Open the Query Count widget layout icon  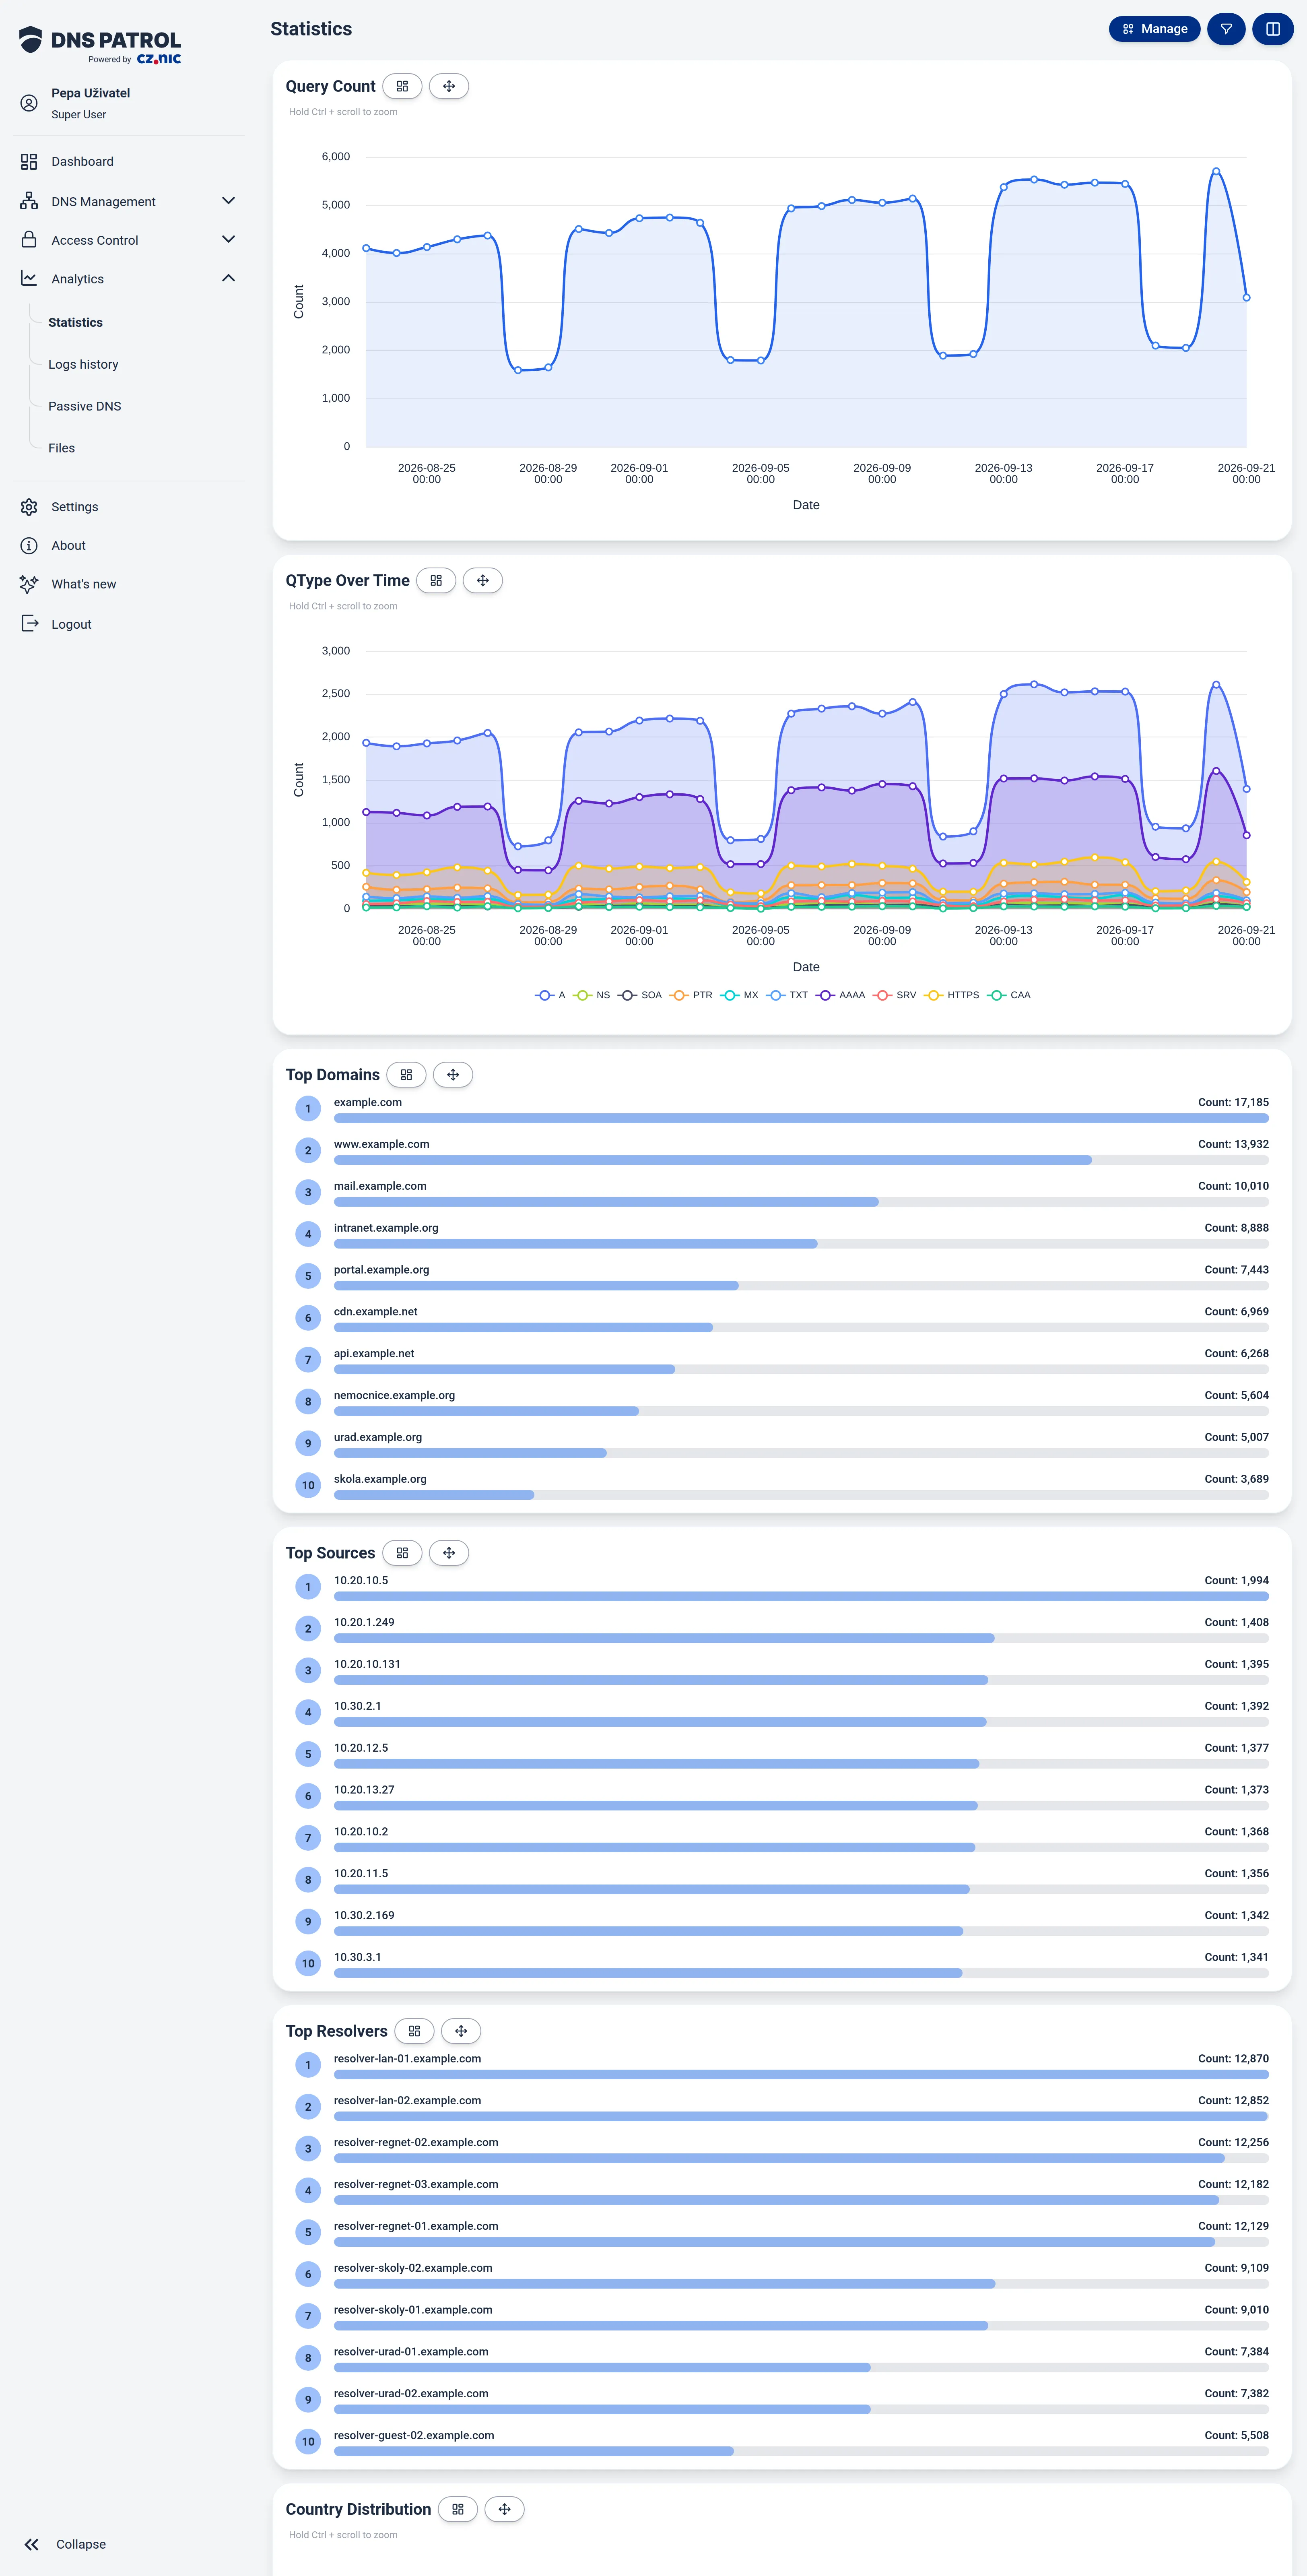[402, 86]
